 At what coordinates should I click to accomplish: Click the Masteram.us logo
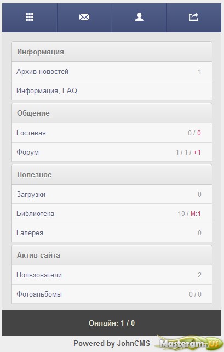tap(189, 343)
